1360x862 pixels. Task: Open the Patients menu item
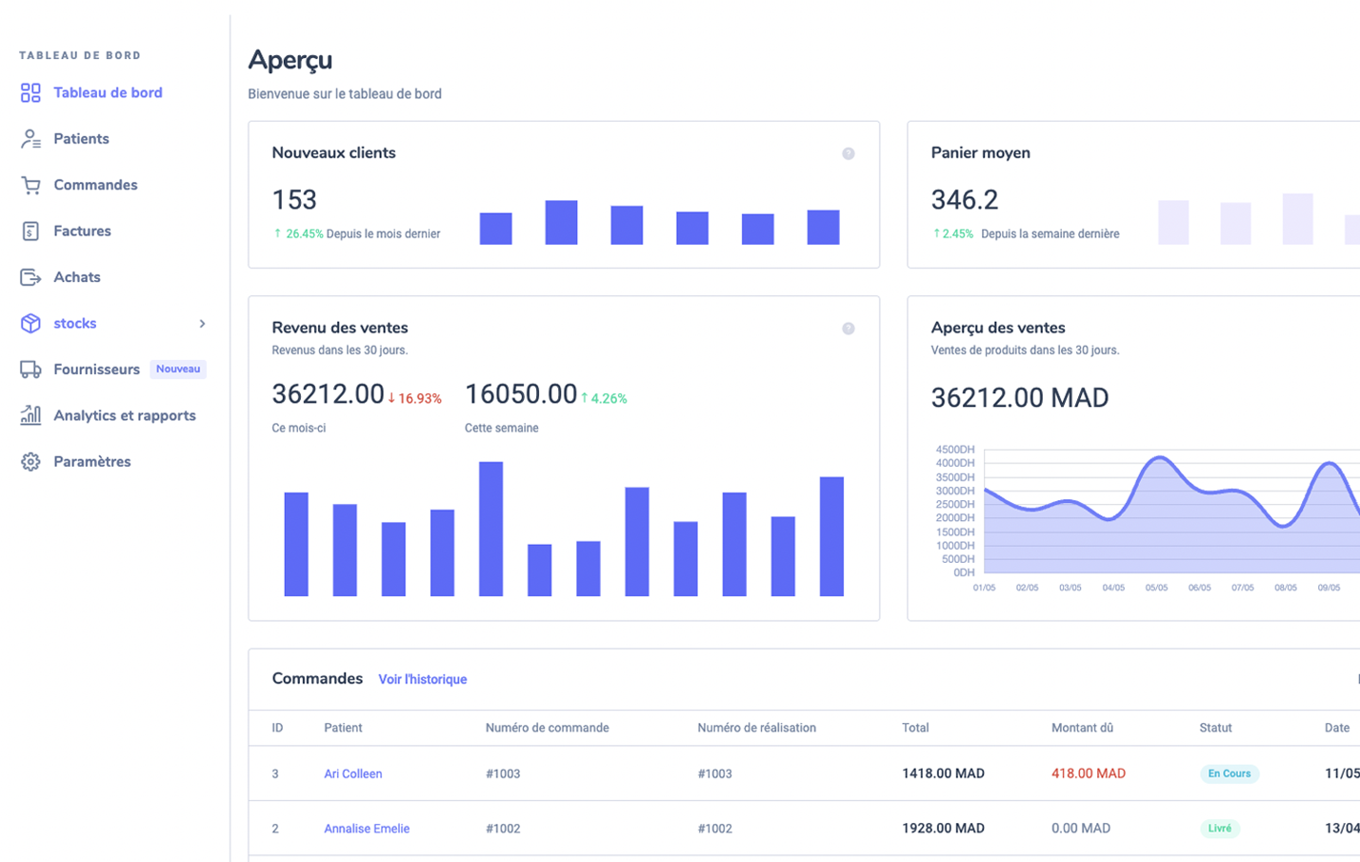tap(81, 139)
